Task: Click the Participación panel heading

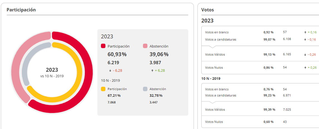Action: 21,10
